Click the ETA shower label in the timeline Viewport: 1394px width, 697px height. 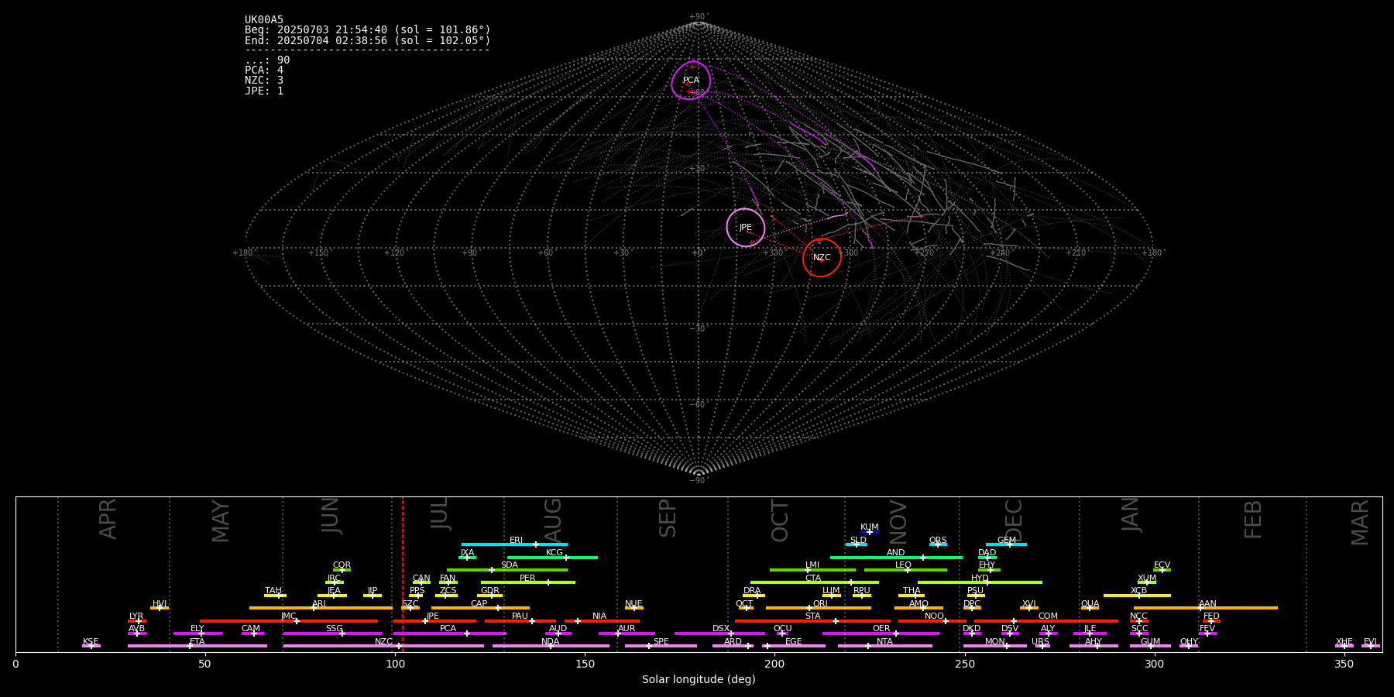[x=197, y=642]
